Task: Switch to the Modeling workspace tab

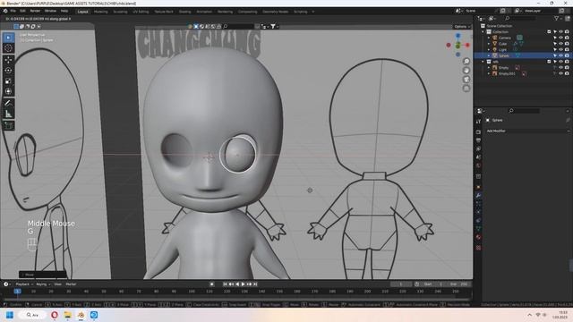Action: (x=101, y=12)
